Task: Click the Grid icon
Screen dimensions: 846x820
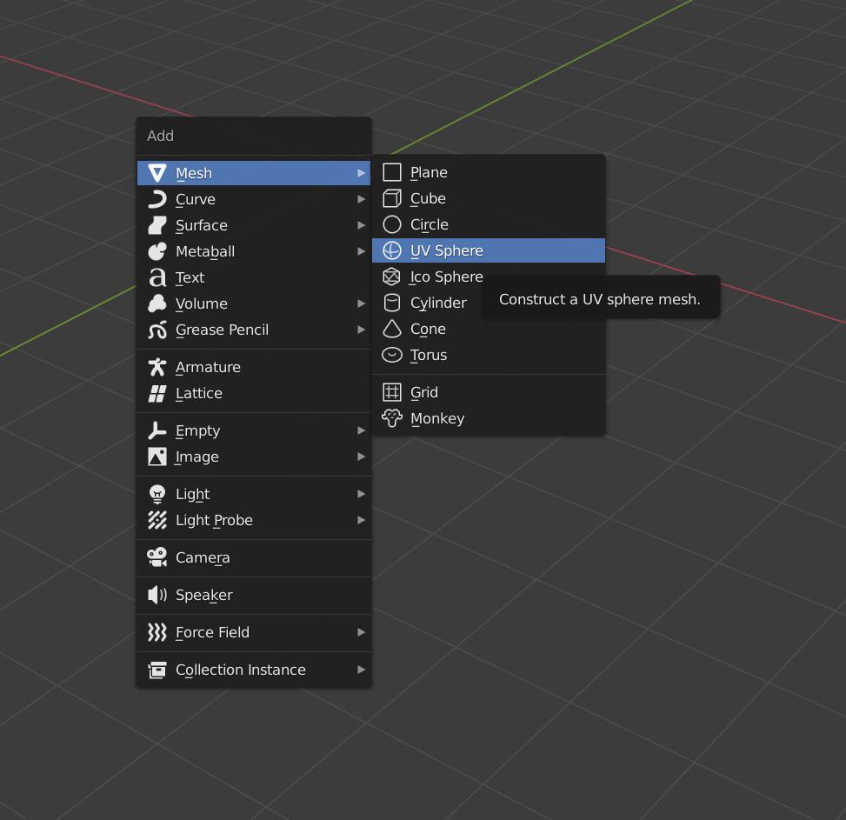Action: coord(392,392)
